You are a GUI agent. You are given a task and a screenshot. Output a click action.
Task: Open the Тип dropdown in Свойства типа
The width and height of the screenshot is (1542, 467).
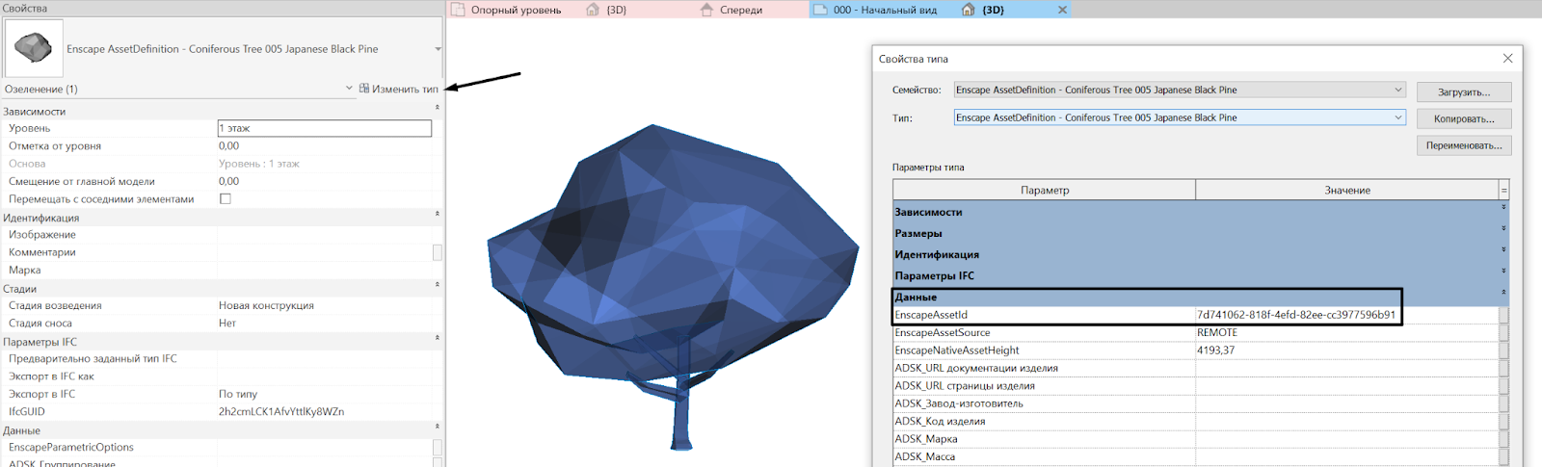pos(1398,117)
